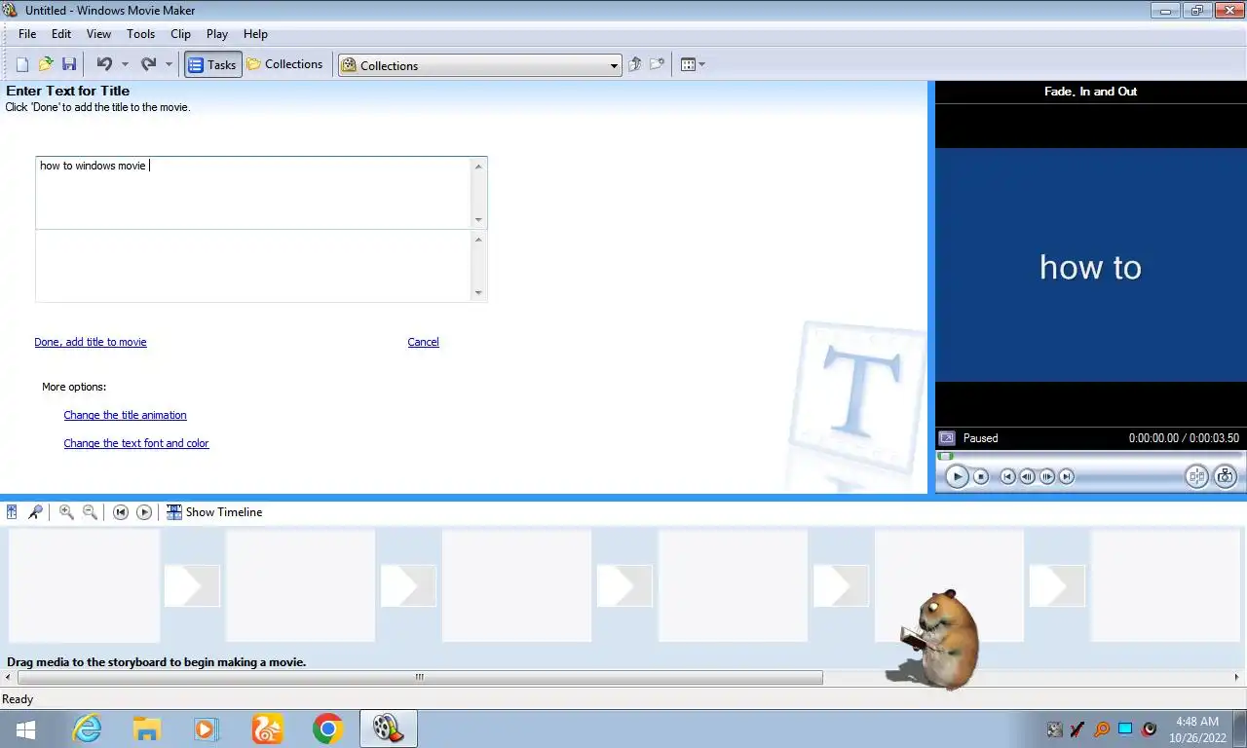Open the Windows Start button
Image resolution: width=1247 pixels, height=748 pixels.
pos(25,729)
